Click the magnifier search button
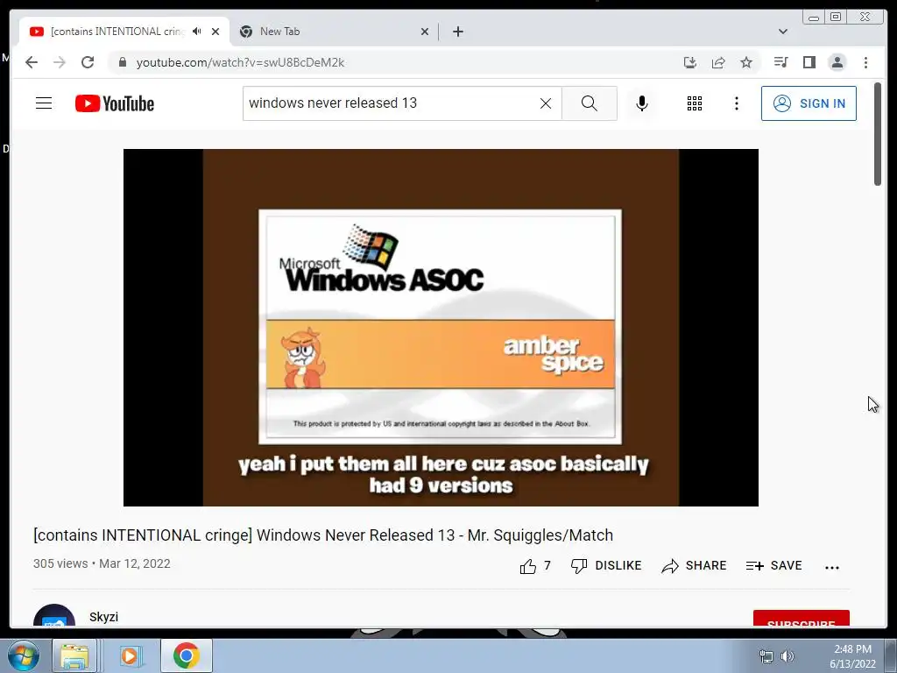897x673 pixels. [x=590, y=103]
